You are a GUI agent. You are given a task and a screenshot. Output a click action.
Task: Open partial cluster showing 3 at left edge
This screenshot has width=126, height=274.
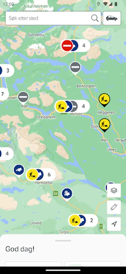[7, 71]
